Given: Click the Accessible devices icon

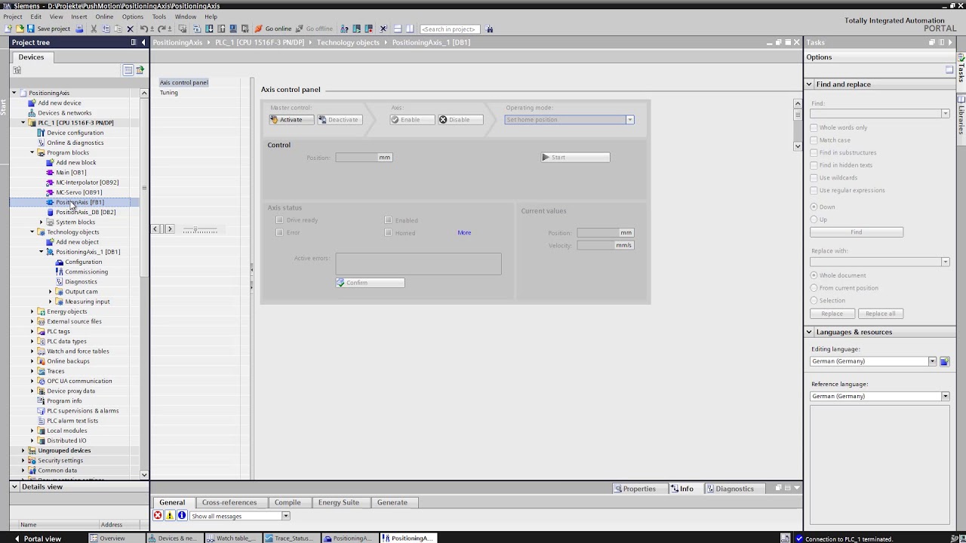Looking at the screenshot, I should [x=344, y=29].
